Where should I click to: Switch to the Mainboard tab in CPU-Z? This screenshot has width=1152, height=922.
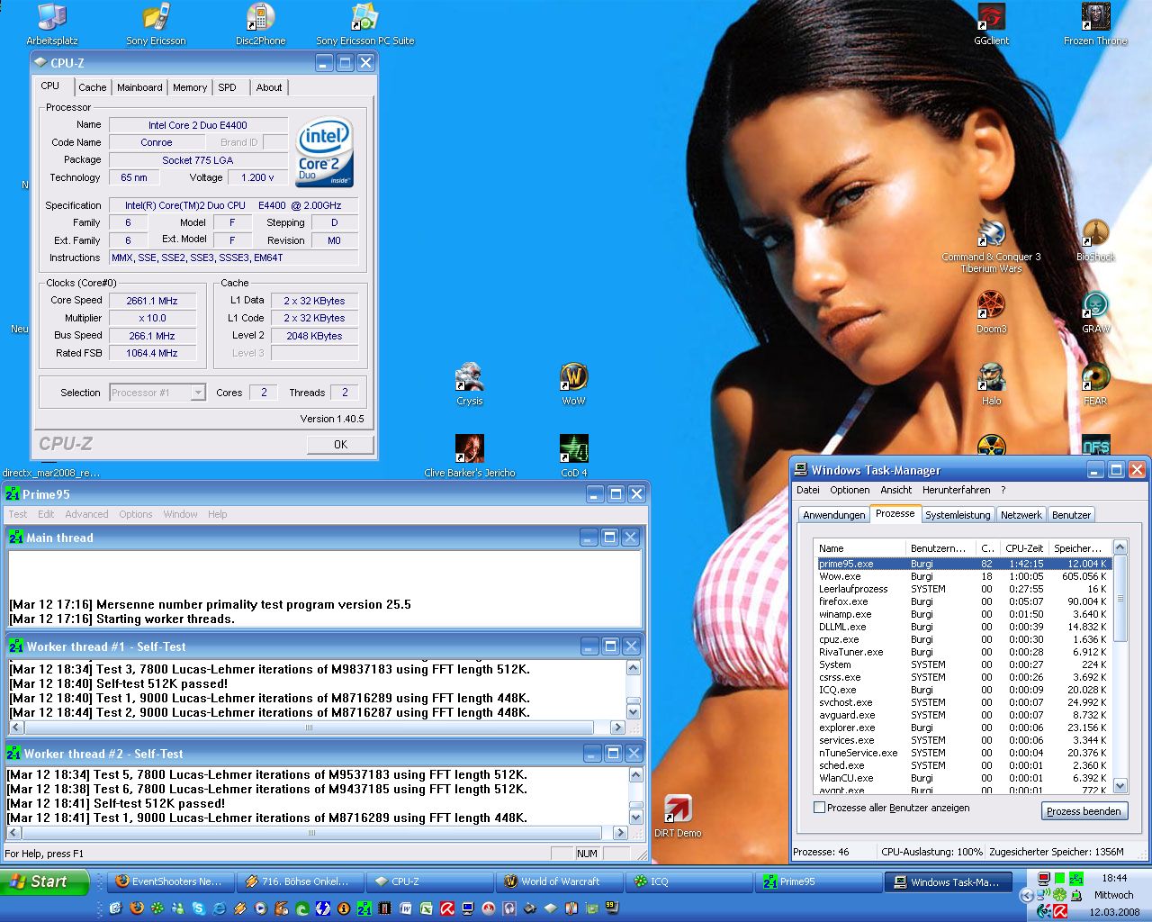point(139,87)
